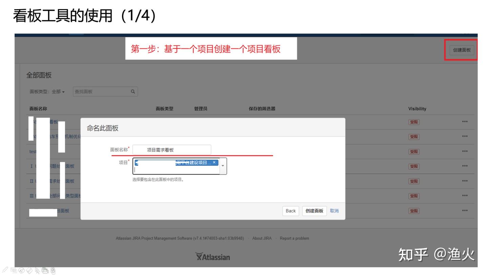Click the 受限 tag in the test row
Screen dimensions: 488x275
click(x=414, y=151)
